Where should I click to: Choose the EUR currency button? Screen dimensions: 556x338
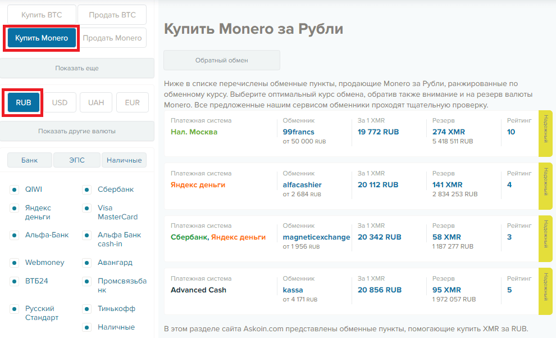(133, 102)
